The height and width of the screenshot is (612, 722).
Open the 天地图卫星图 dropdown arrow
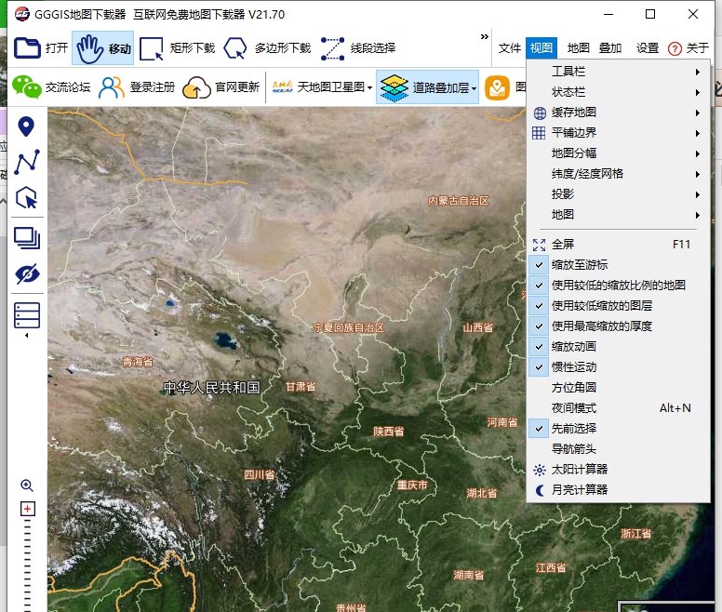[369, 87]
